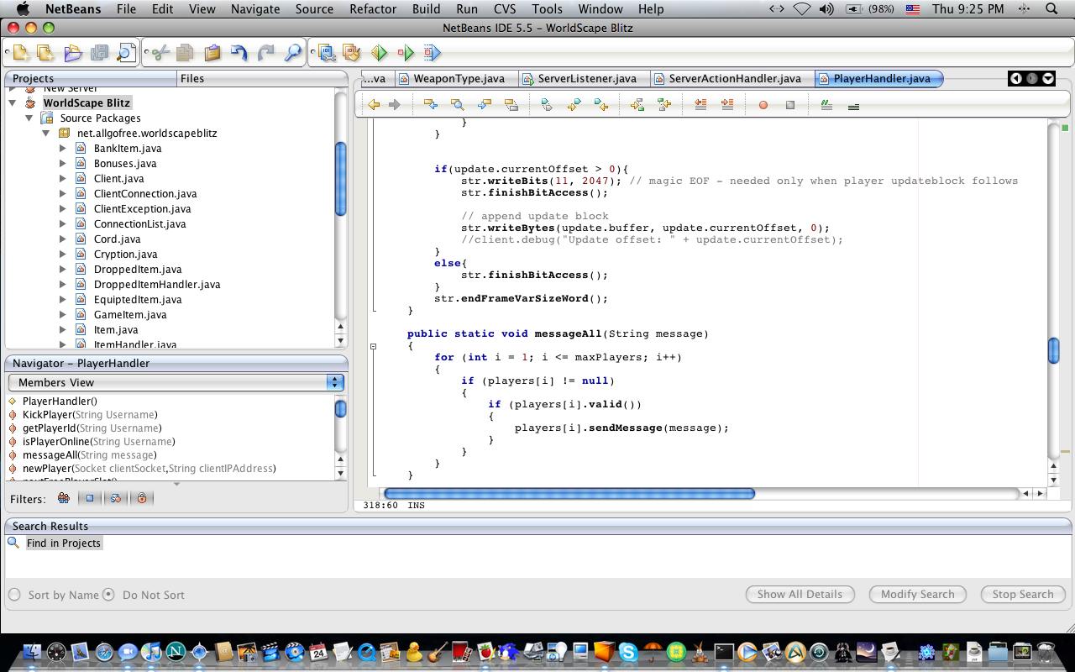This screenshot has height=672, width=1075.
Task: Click the Modify Search button
Action: (x=917, y=594)
